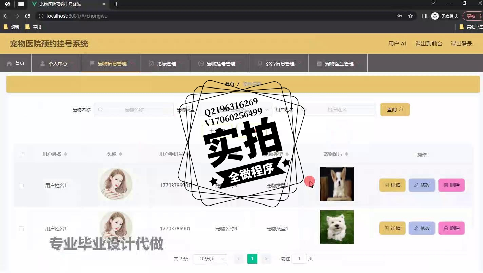Open a new browser tab

tap(117, 4)
